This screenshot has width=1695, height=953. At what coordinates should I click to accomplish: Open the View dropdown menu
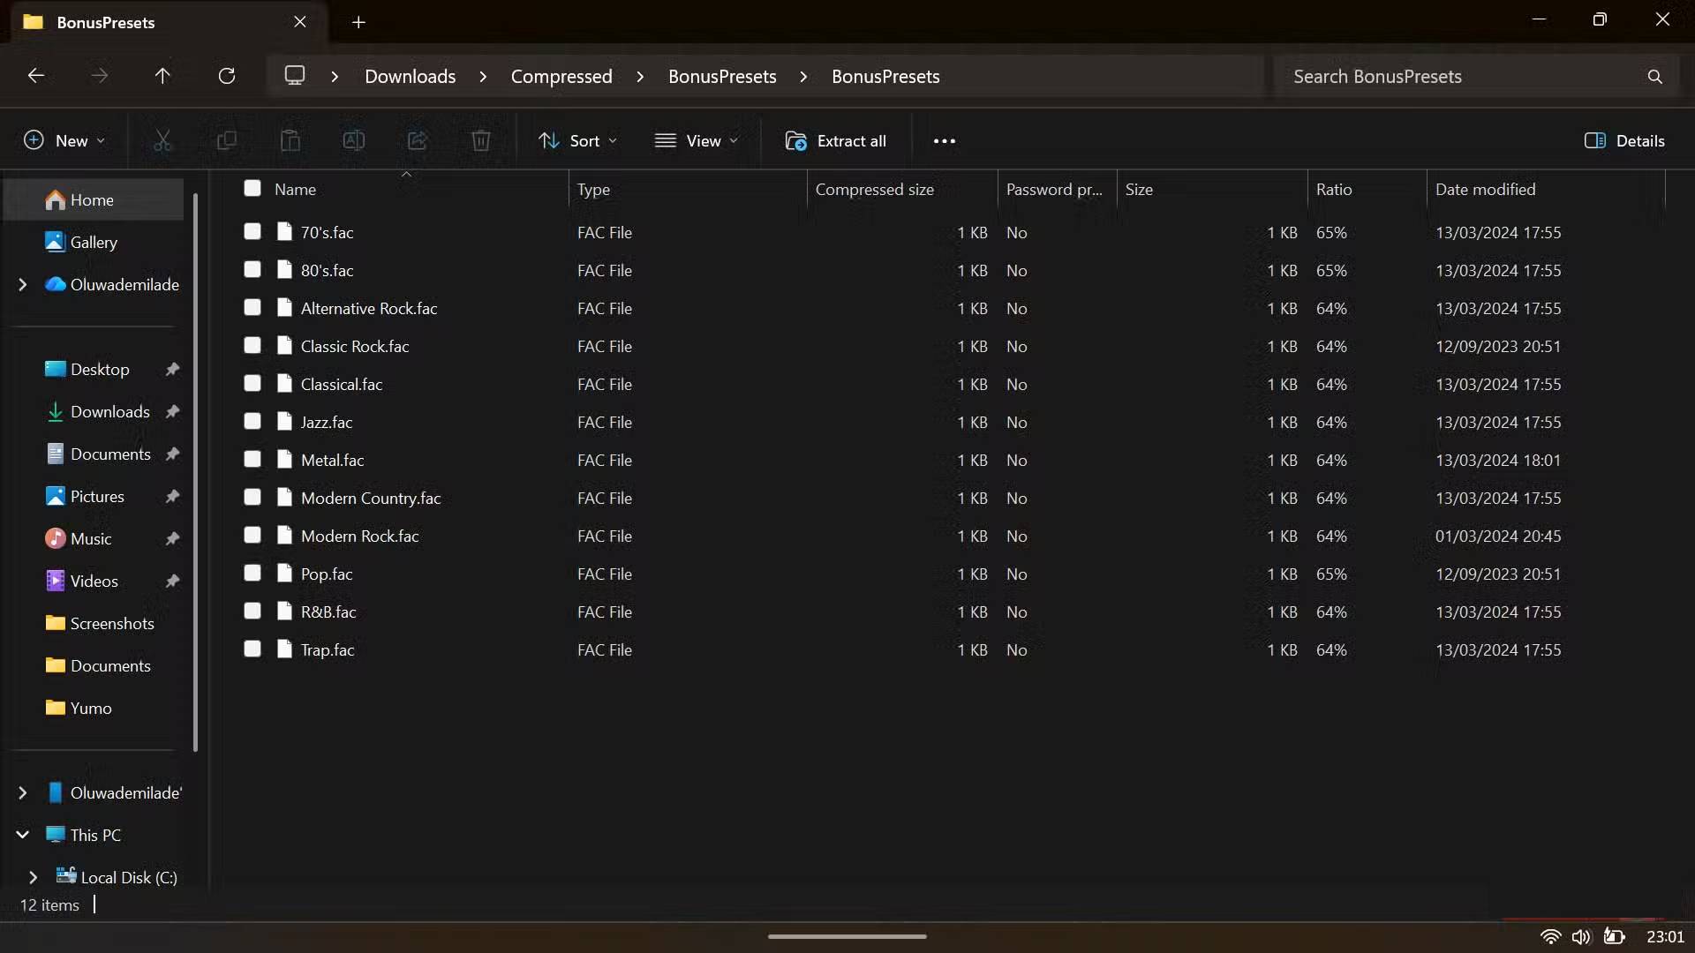tap(697, 140)
